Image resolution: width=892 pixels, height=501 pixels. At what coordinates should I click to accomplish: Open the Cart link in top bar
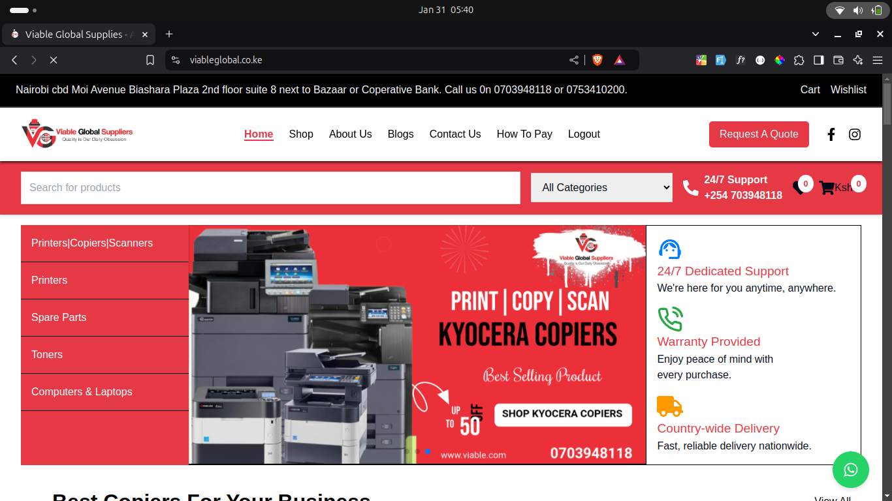coord(810,90)
